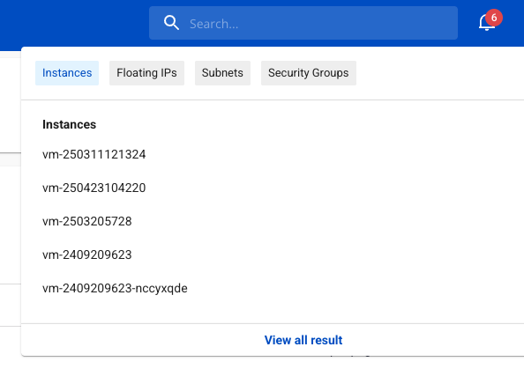The width and height of the screenshot is (524, 369).
Task: Click the footer bar surrounding View all result
Action: point(273,340)
